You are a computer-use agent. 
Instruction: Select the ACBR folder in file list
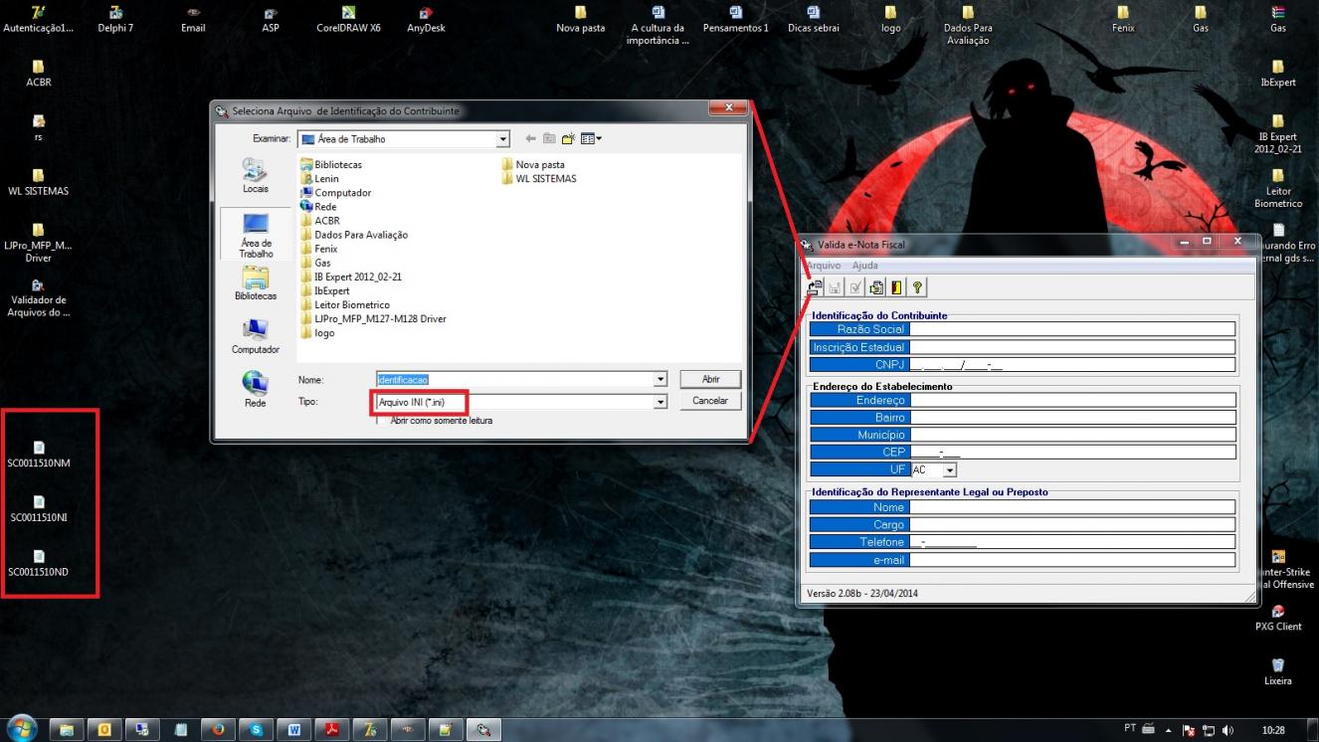[x=320, y=221]
